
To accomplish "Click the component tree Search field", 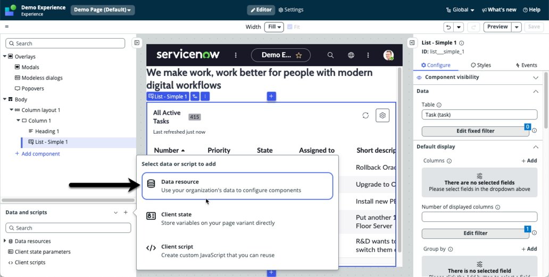I will tap(65, 44).
